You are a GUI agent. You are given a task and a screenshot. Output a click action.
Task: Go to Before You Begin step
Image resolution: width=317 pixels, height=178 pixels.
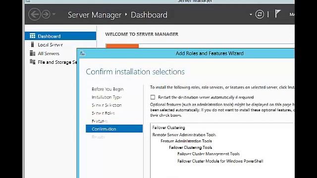click(107, 89)
